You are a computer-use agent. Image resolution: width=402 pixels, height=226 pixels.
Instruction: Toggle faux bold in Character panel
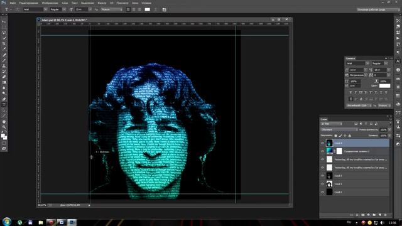coord(350,92)
